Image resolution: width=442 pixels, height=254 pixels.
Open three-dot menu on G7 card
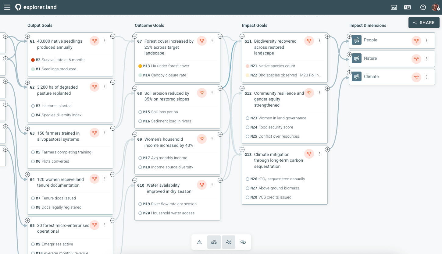click(212, 41)
